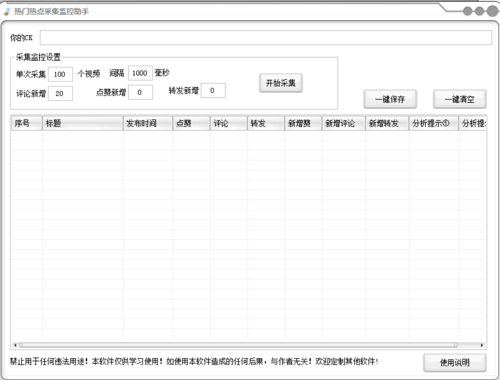Open the 使用说明 instructions
Viewport: 500px width, 380px height.
pos(455,363)
